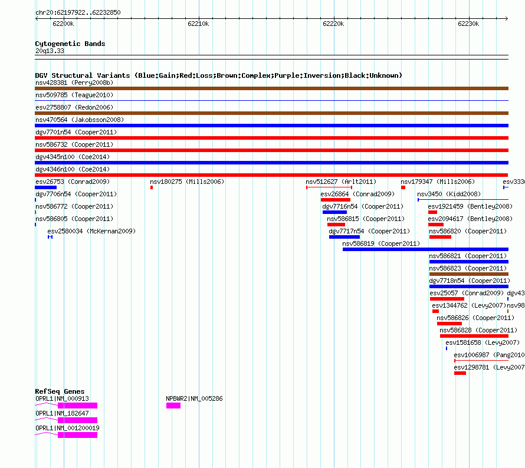Select nsv586823 (Cooper2011) label
The image size is (525, 468).
coord(468,268)
